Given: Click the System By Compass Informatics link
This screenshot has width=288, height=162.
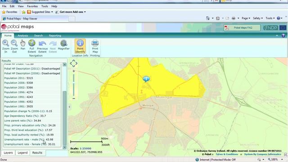Looking at the screenshot, I should [x=262, y=154].
